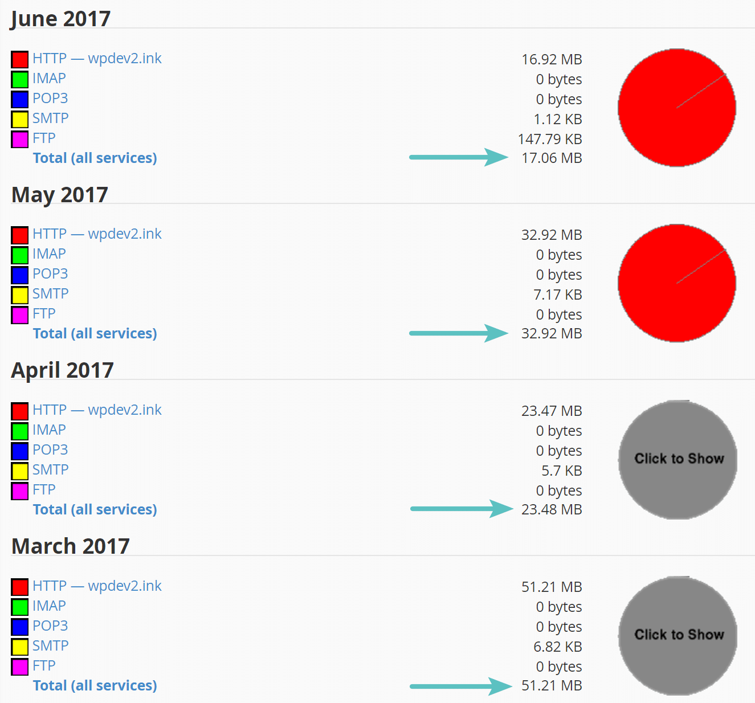Viewport: 755px width, 703px height.
Task: Click the green IMAP legend square for May 2017
Action: [x=19, y=255]
